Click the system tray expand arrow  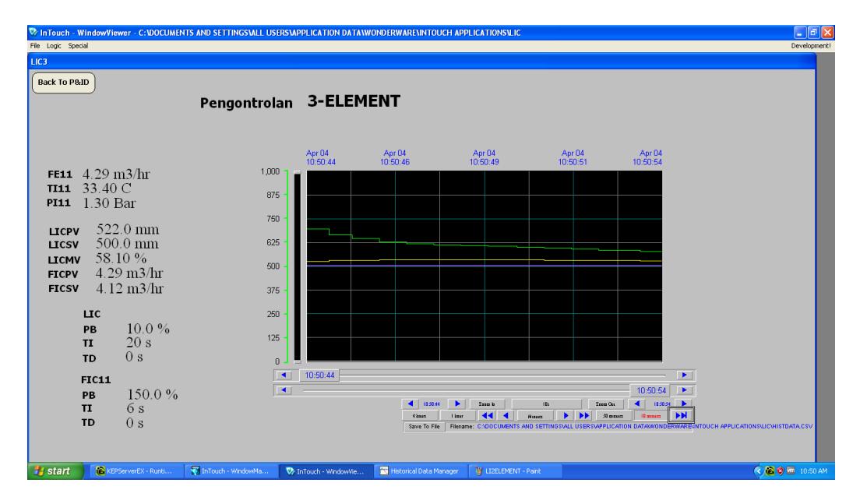[x=758, y=471]
